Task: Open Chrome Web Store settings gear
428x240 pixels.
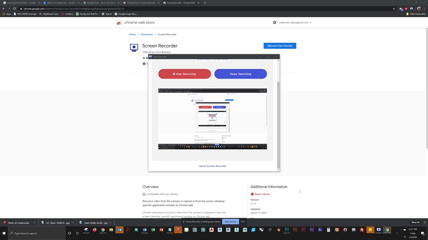Action: pos(275,22)
